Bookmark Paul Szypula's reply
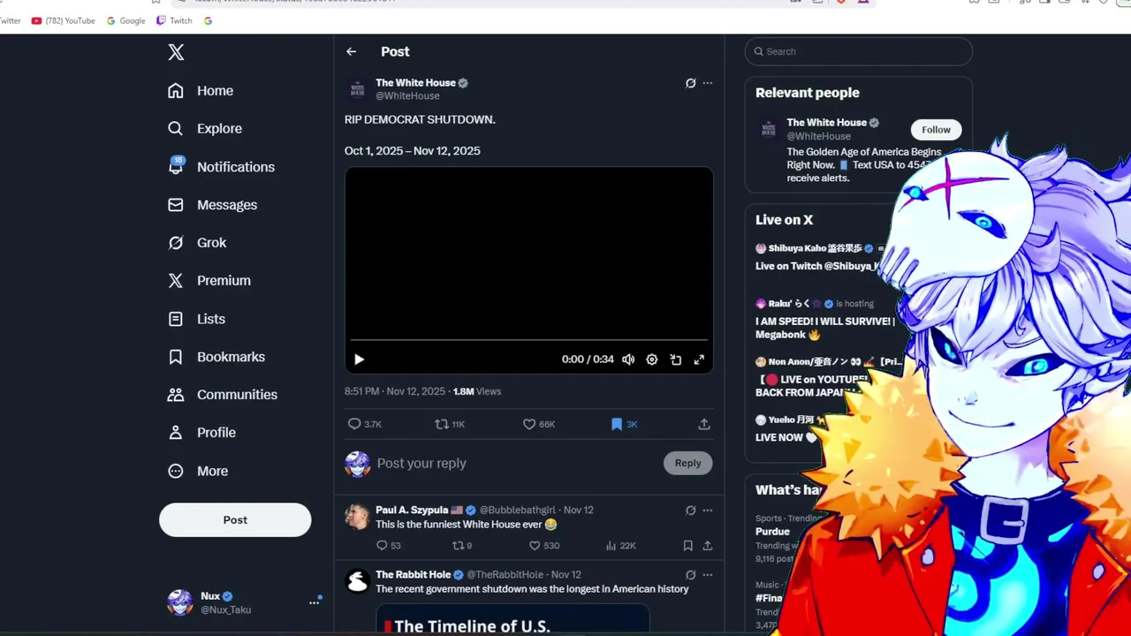 (x=687, y=546)
